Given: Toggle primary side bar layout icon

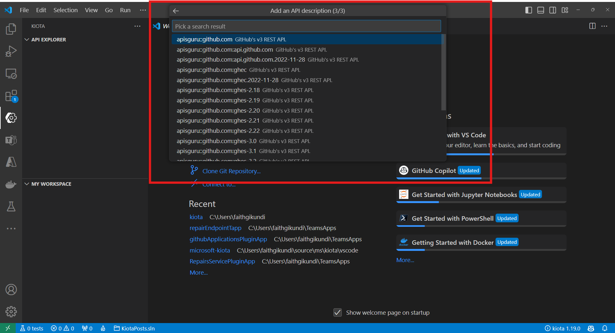Looking at the screenshot, I should point(529,10).
